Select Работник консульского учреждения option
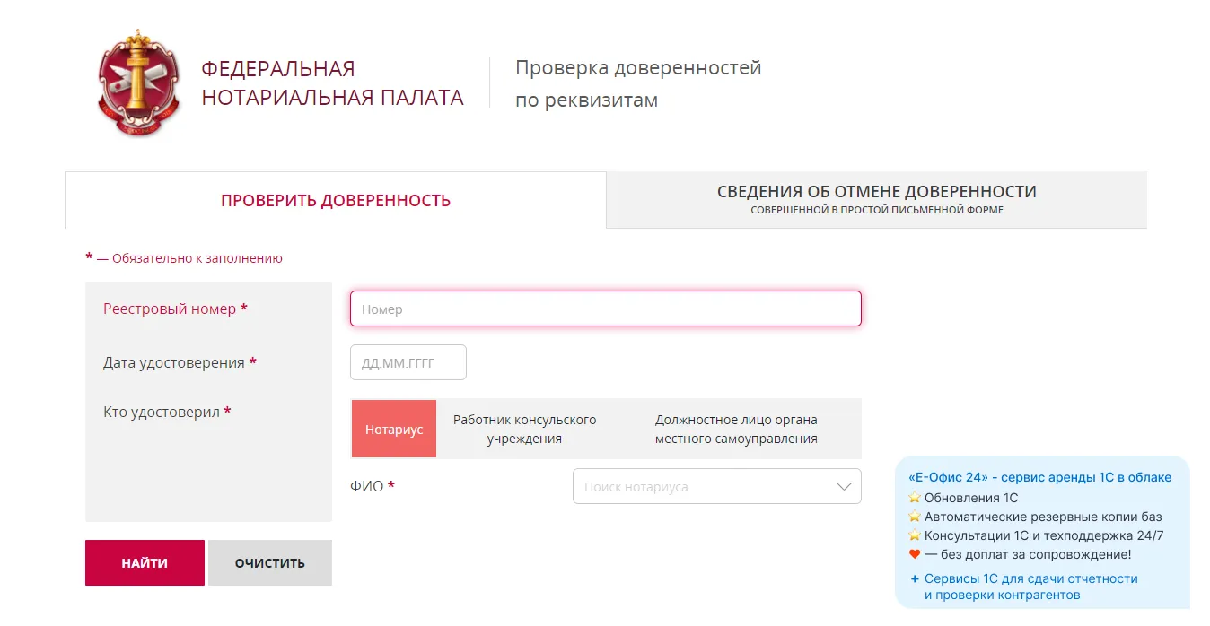The height and width of the screenshot is (626, 1210). tap(524, 429)
